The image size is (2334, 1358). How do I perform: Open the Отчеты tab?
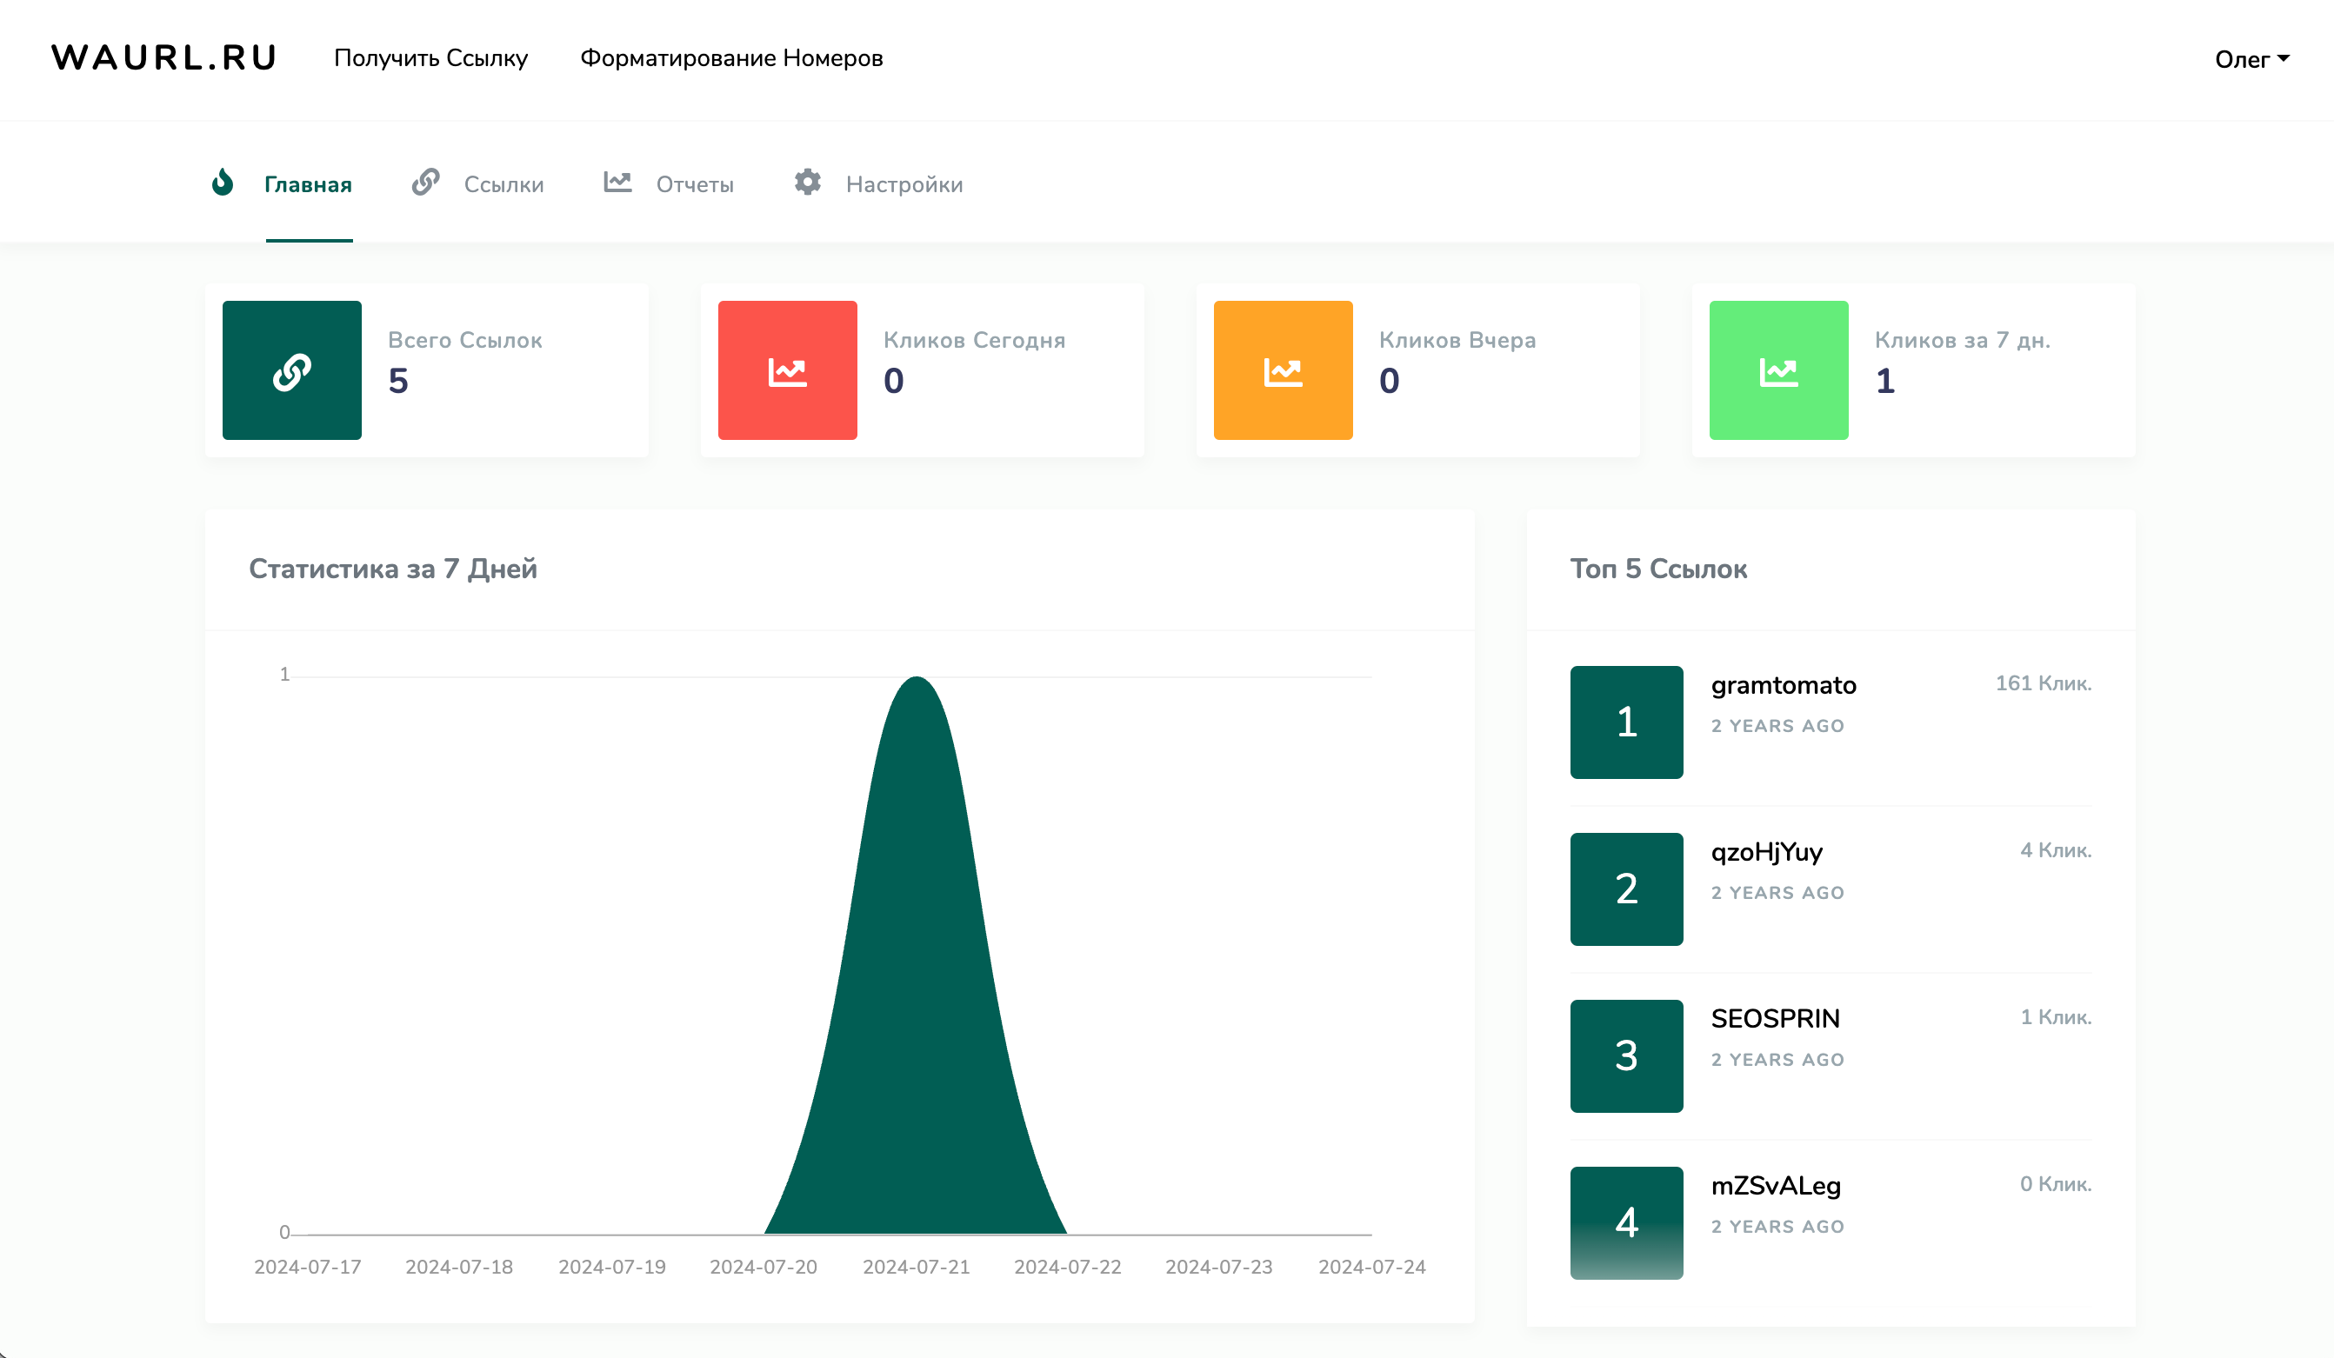coord(695,184)
